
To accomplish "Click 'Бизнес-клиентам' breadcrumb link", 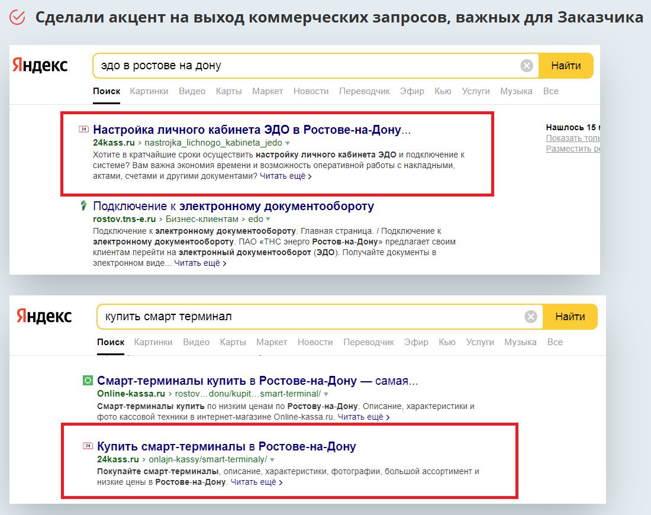I will [202, 219].
